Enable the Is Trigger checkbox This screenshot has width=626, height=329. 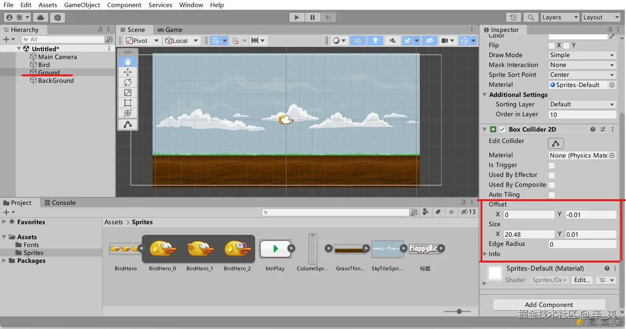coord(552,165)
